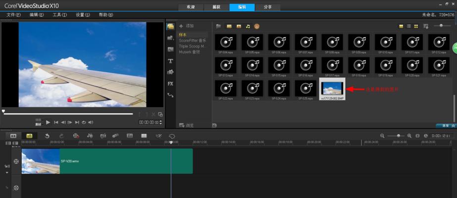Viewport: 457px width, 198px height.
Task: Open the Path panel icon
Action: (170, 95)
